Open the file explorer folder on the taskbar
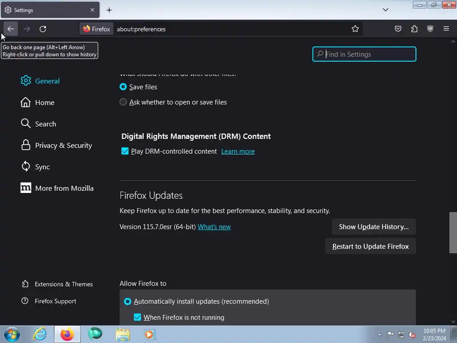Image resolution: width=457 pixels, height=343 pixels. (123, 334)
